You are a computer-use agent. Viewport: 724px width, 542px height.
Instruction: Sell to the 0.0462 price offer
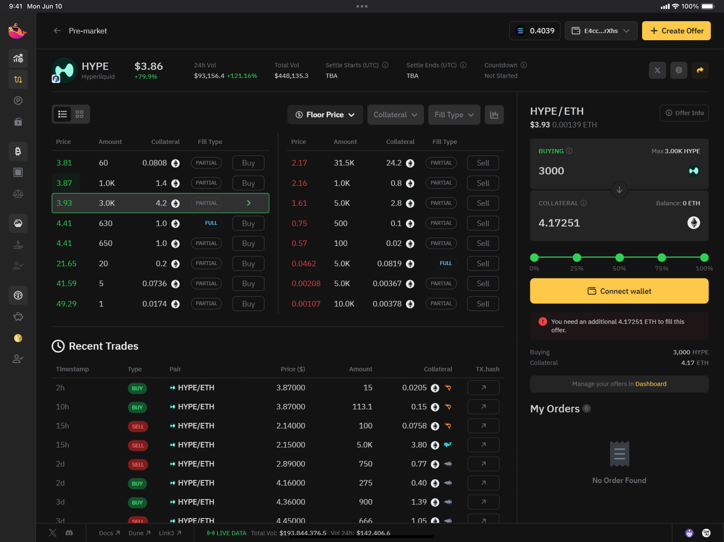483,264
